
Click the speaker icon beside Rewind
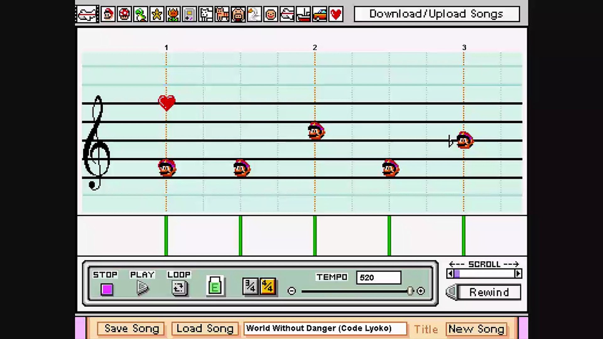pyautogui.click(x=451, y=292)
